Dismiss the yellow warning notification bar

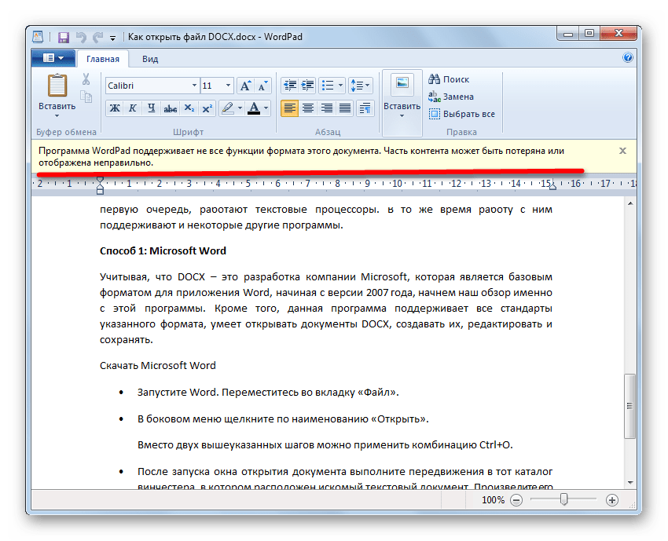(622, 150)
